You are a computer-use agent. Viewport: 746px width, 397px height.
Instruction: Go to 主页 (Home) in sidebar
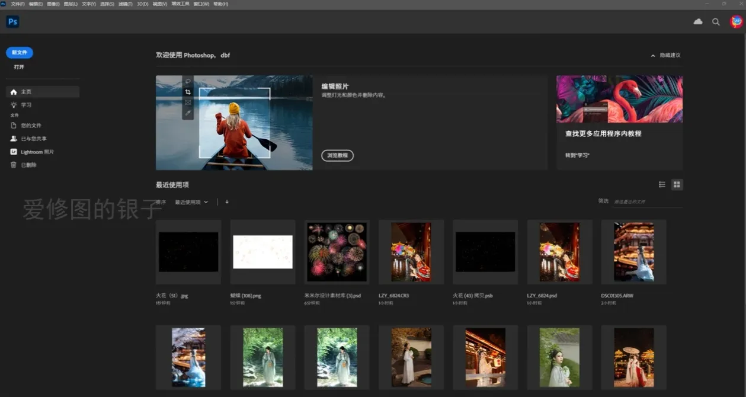click(x=26, y=92)
